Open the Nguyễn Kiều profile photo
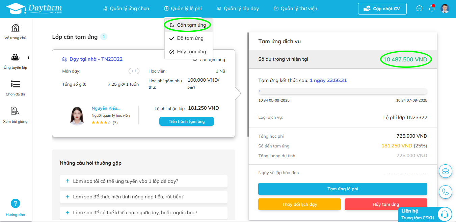The height and width of the screenshot is (222, 456). tap(77, 116)
